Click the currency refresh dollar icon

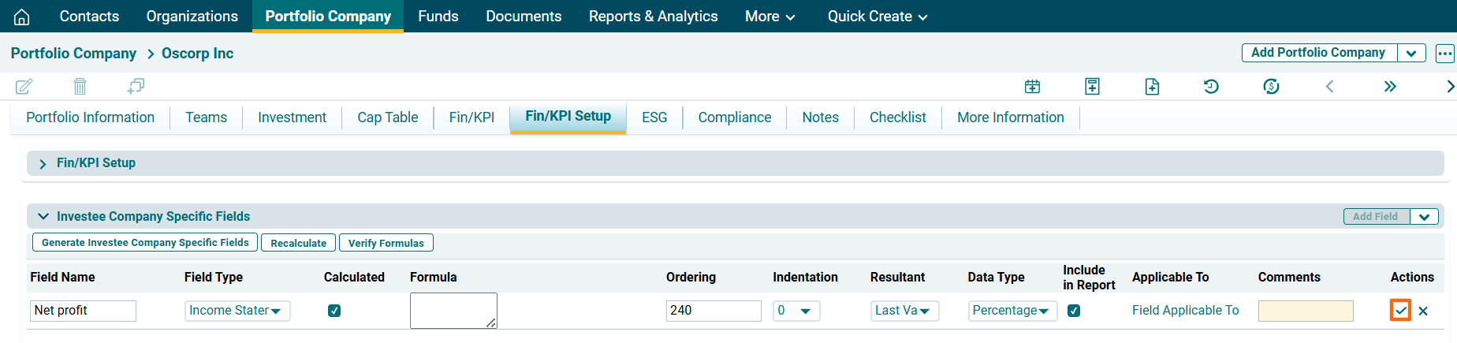click(1271, 86)
